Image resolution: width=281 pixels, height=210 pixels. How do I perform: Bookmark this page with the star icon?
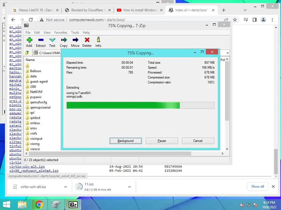[x=235, y=20]
